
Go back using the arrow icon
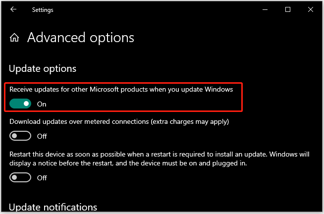click(13, 9)
